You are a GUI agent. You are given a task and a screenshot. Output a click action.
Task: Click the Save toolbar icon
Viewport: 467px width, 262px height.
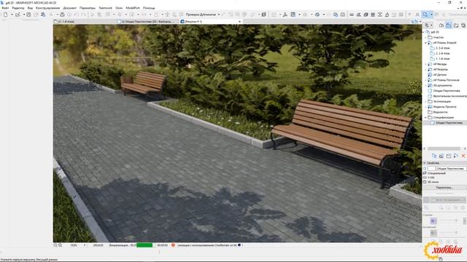28,15
